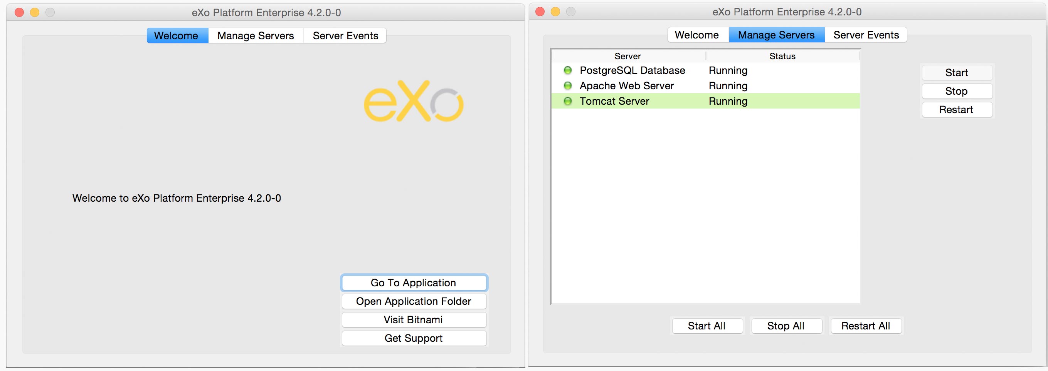Click the green status icon for Apache Web Server

(567, 86)
